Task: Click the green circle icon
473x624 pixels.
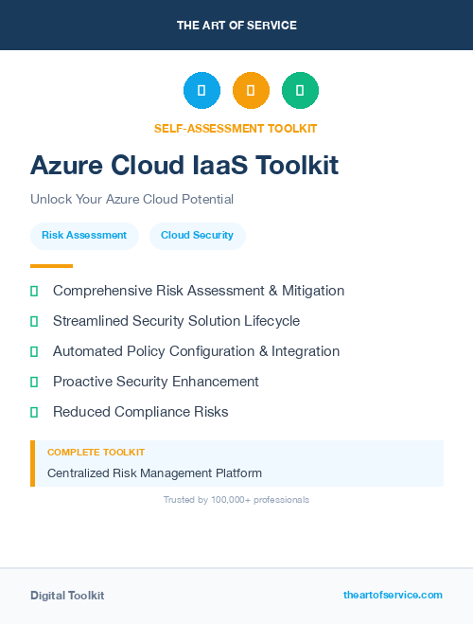Action: [x=300, y=90]
